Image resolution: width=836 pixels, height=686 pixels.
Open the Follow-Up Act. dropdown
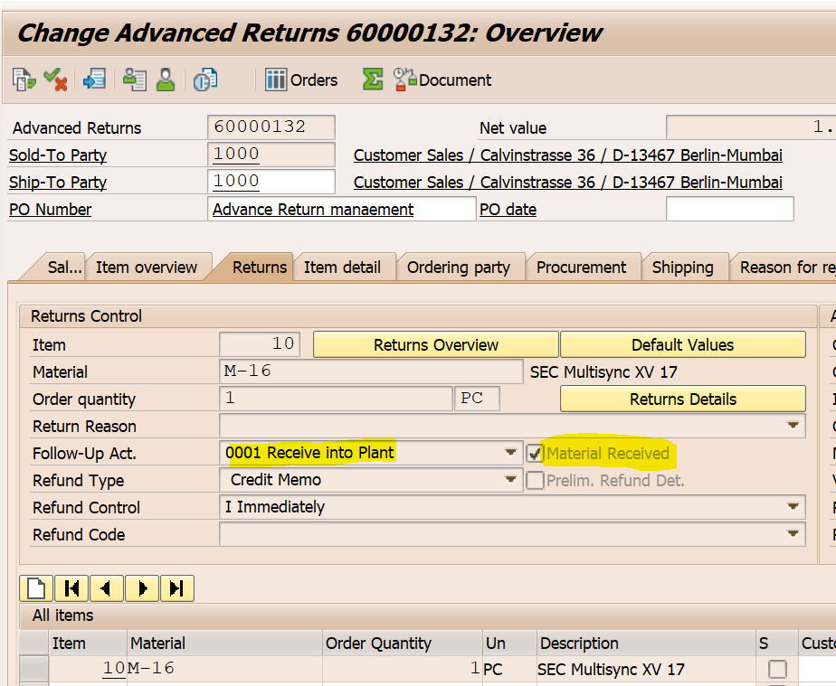point(510,453)
